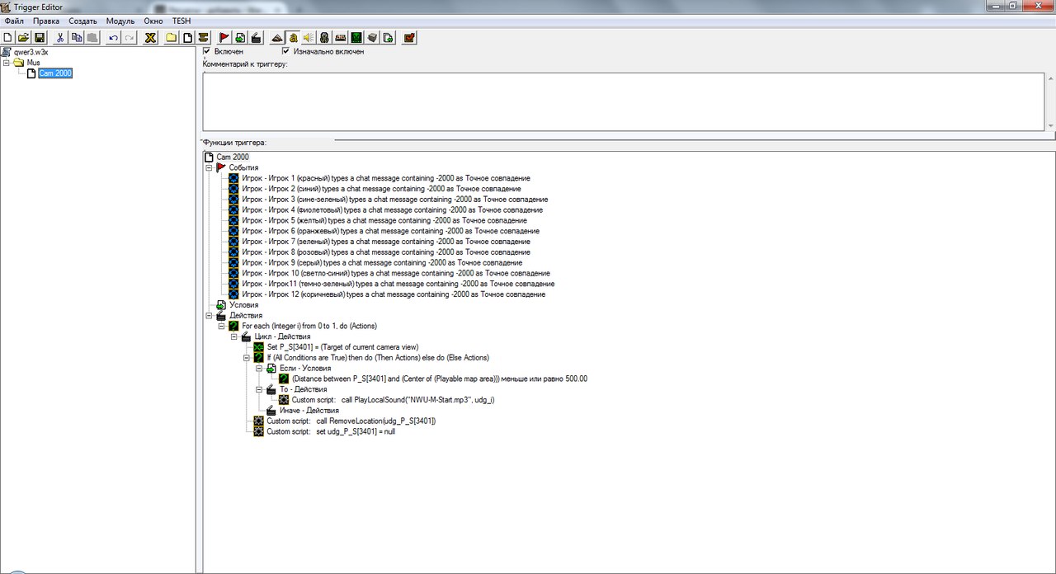Image resolution: width=1056 pixels, height=574 pixels.
Task: Cut selection with the scissors icon
Action: point(60,37)
